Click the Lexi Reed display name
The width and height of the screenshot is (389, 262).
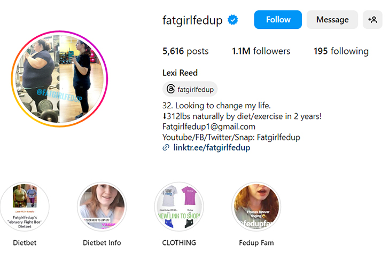point(180,72)
